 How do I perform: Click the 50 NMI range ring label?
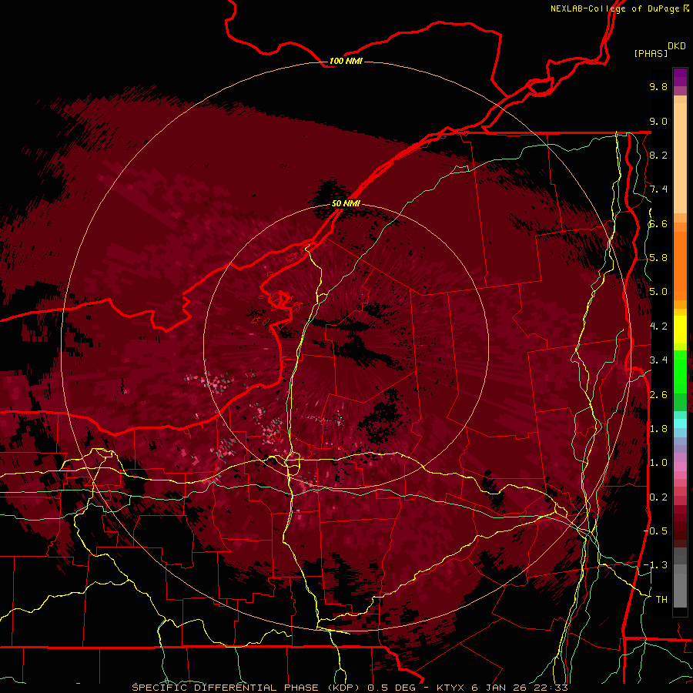pos(346,203)
